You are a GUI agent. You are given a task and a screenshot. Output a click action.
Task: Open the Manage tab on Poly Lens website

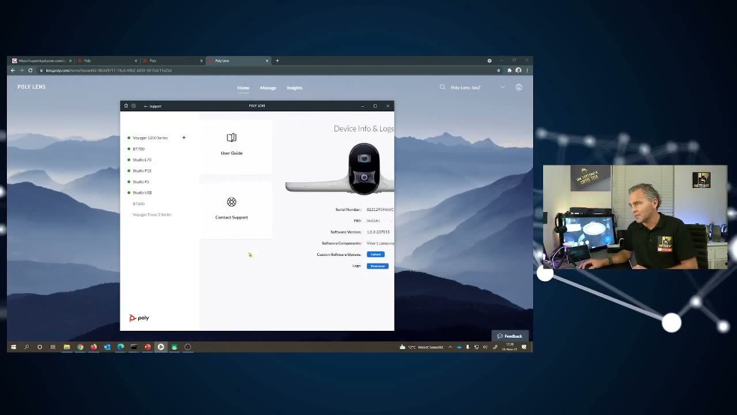click(268, 88)
